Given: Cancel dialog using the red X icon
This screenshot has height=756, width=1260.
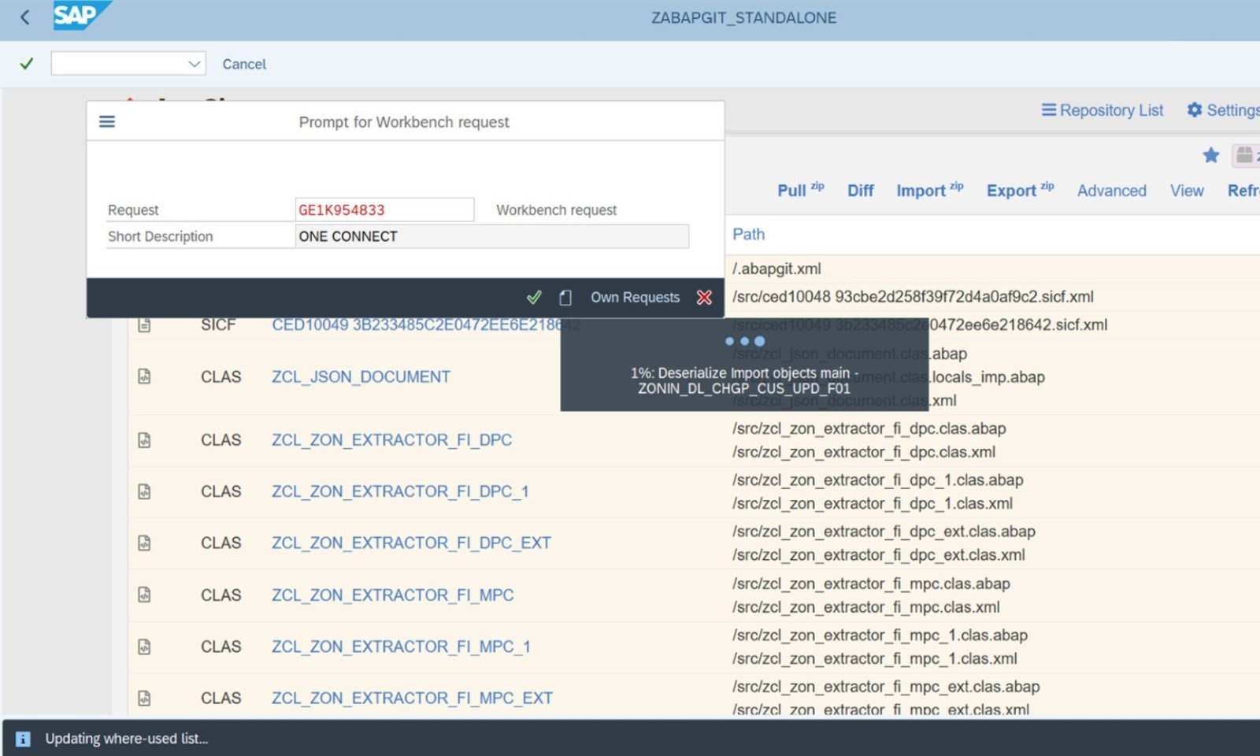Looking at the screenshot, I should click(704, 298).
